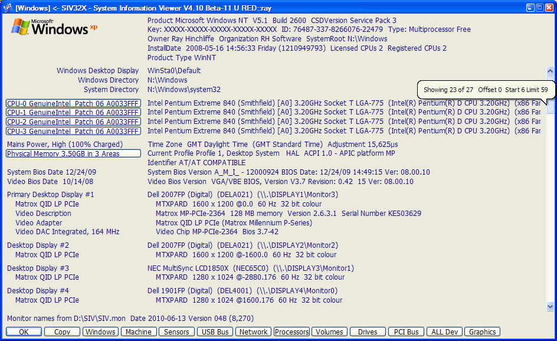The width and height of the screenshot is (557, 341).
Task: Open the Network button
Action: [253, 332]
